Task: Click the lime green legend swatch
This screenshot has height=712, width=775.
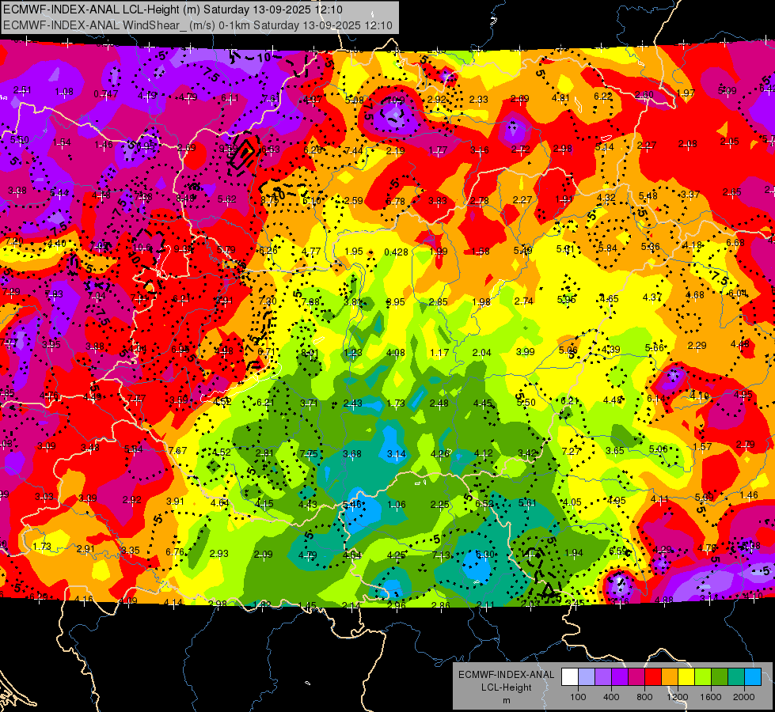Action: [x=702, y=677]
